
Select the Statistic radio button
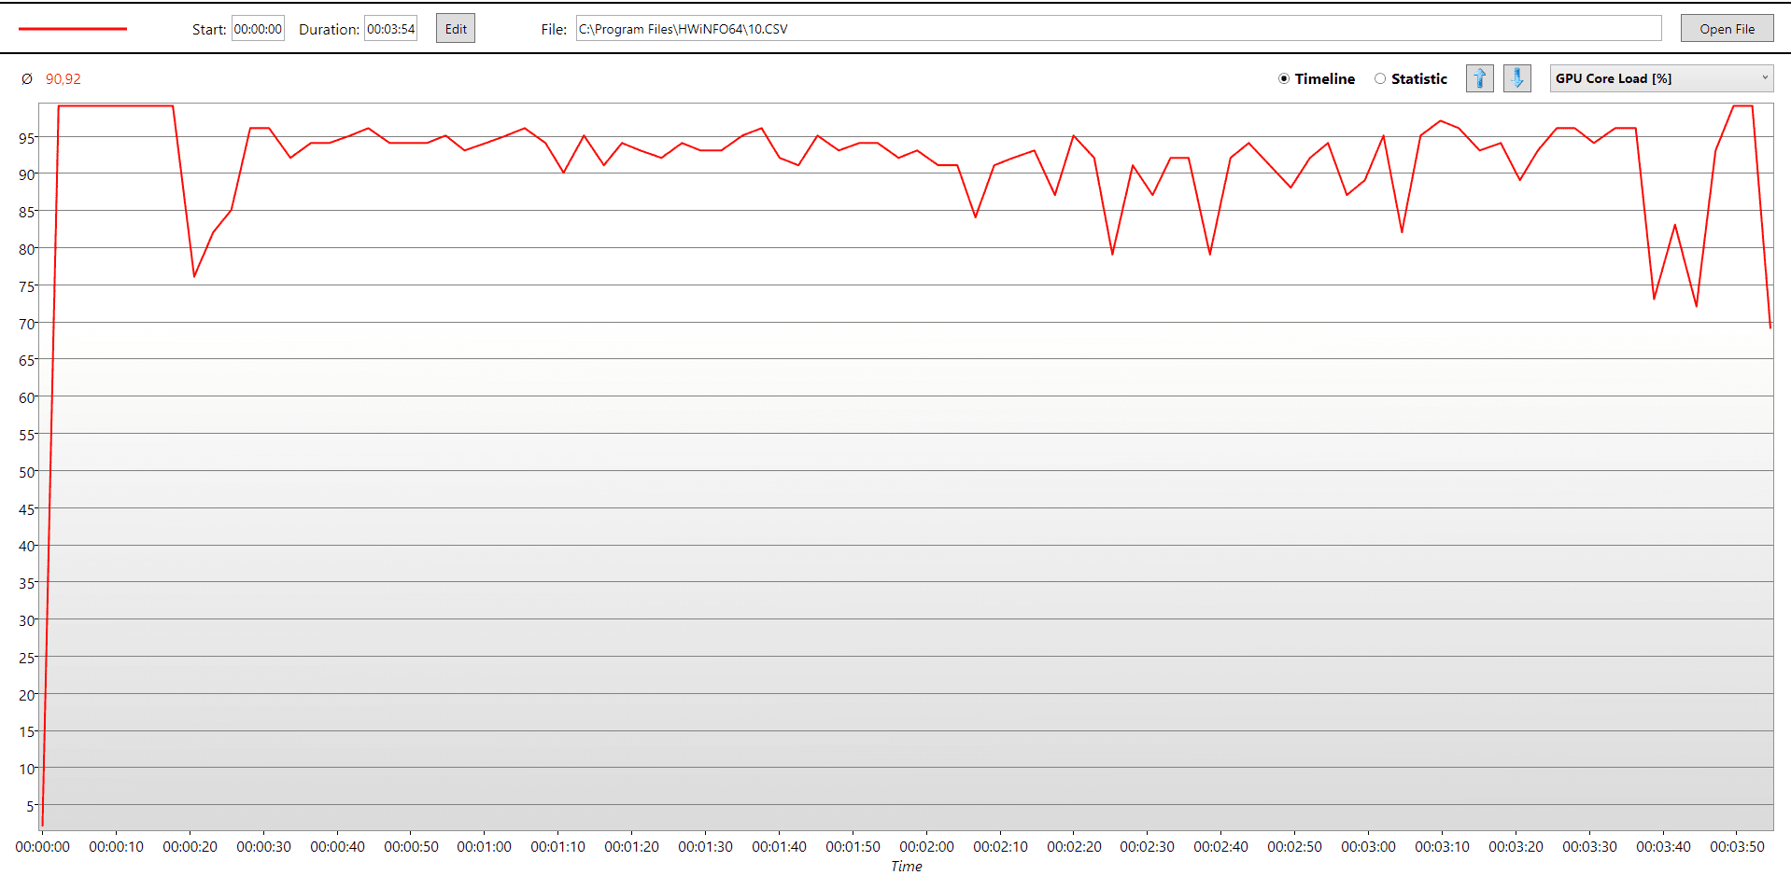click(1380, 79)
